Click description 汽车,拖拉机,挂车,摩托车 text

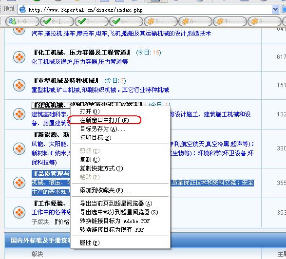click(x=121, y=34)
